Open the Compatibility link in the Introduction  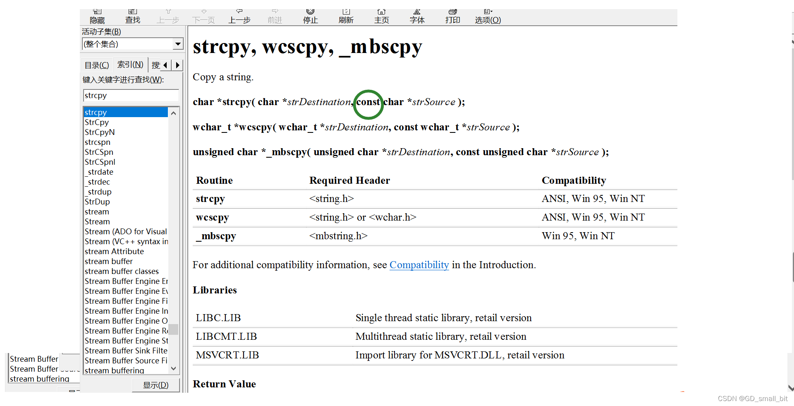pos(419,265)
